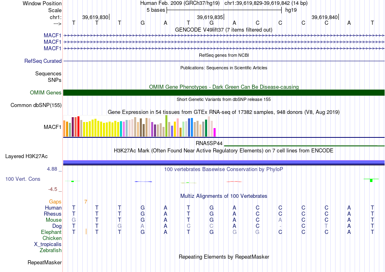385x272 pixels.
Task: Click the blue H3K27Ac signal band
Action: 224,162
